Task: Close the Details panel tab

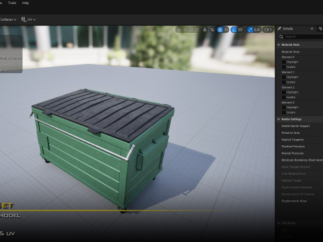Action: click(x=312, y=29)
